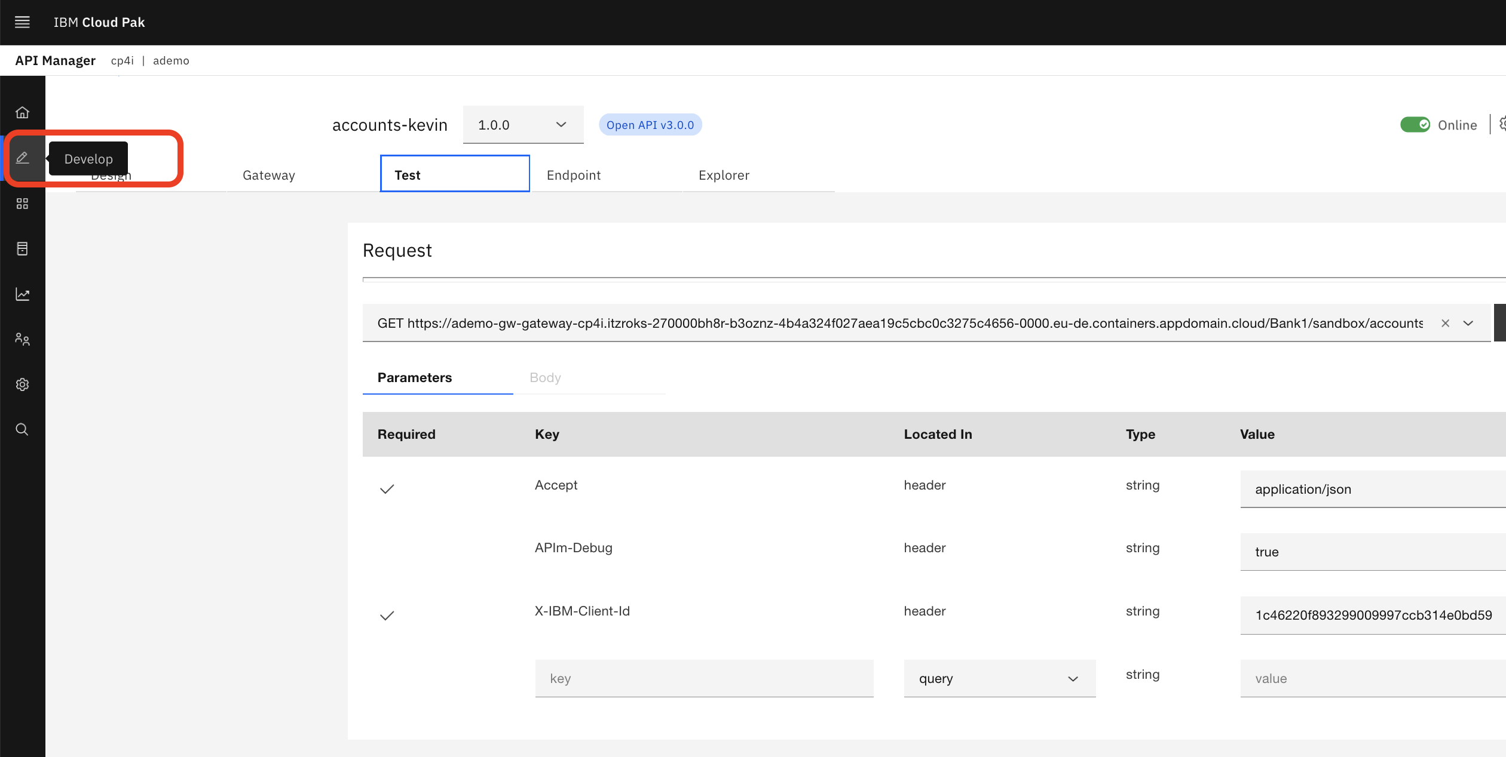1506x757 pixels.
Task: Expand the request URL chevron
Action: click(1468, 323)
